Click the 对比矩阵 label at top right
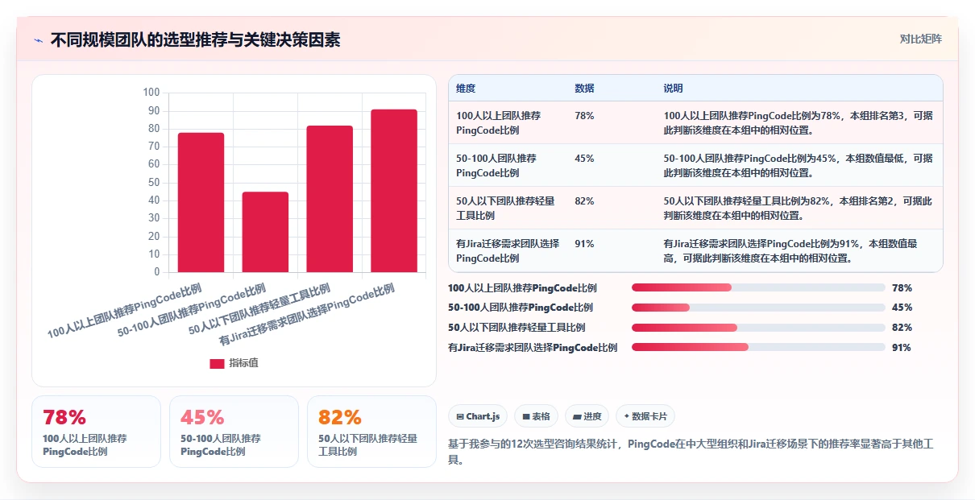This screenshot has width=975, height=500. click(x=920, y=39)
